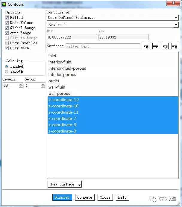Click the expand surface list icon
This screenshot has height=207, width=182.
(x=156, y=46)
